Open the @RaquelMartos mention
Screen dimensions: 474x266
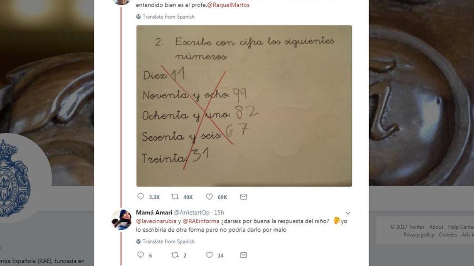click(x=228, y=5)
